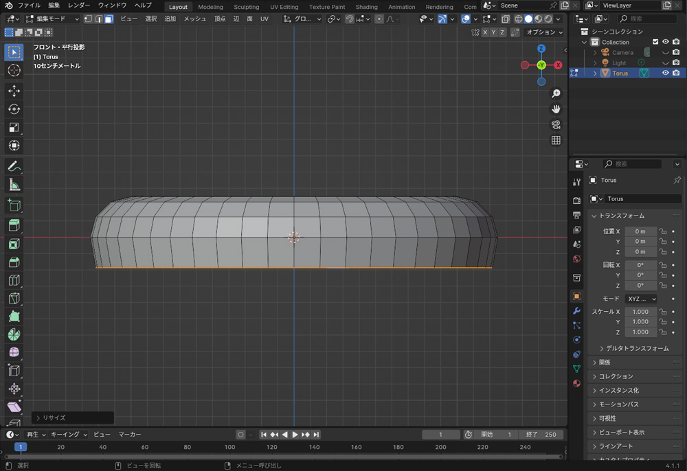The image size is (687, 471).
Task: Expand the デルタトランスフォーム panel
Action: click(x=637, y=348)
